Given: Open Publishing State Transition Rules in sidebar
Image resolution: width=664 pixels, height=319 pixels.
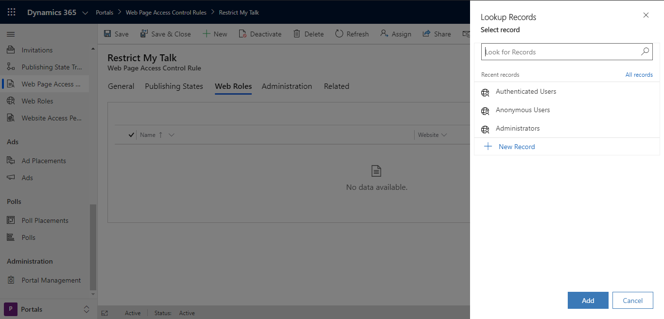Looking at the screenshot, I should point(45,67).
